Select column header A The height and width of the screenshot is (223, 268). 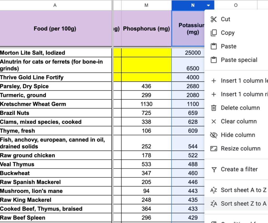coord(55,5)
